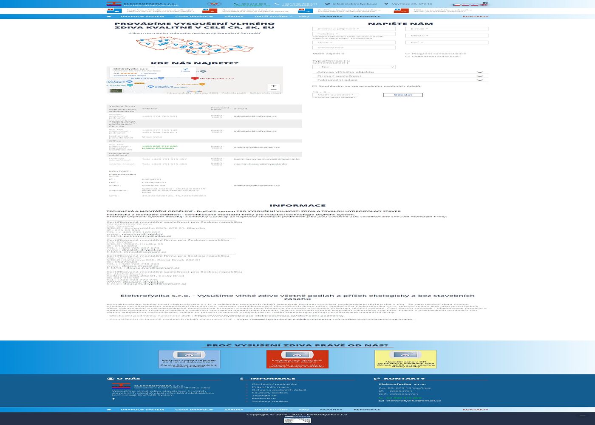Expand Adresa vlhkého objektu section
The width and height of the screenshot is (595, 425).
click(x=400, y=72)
